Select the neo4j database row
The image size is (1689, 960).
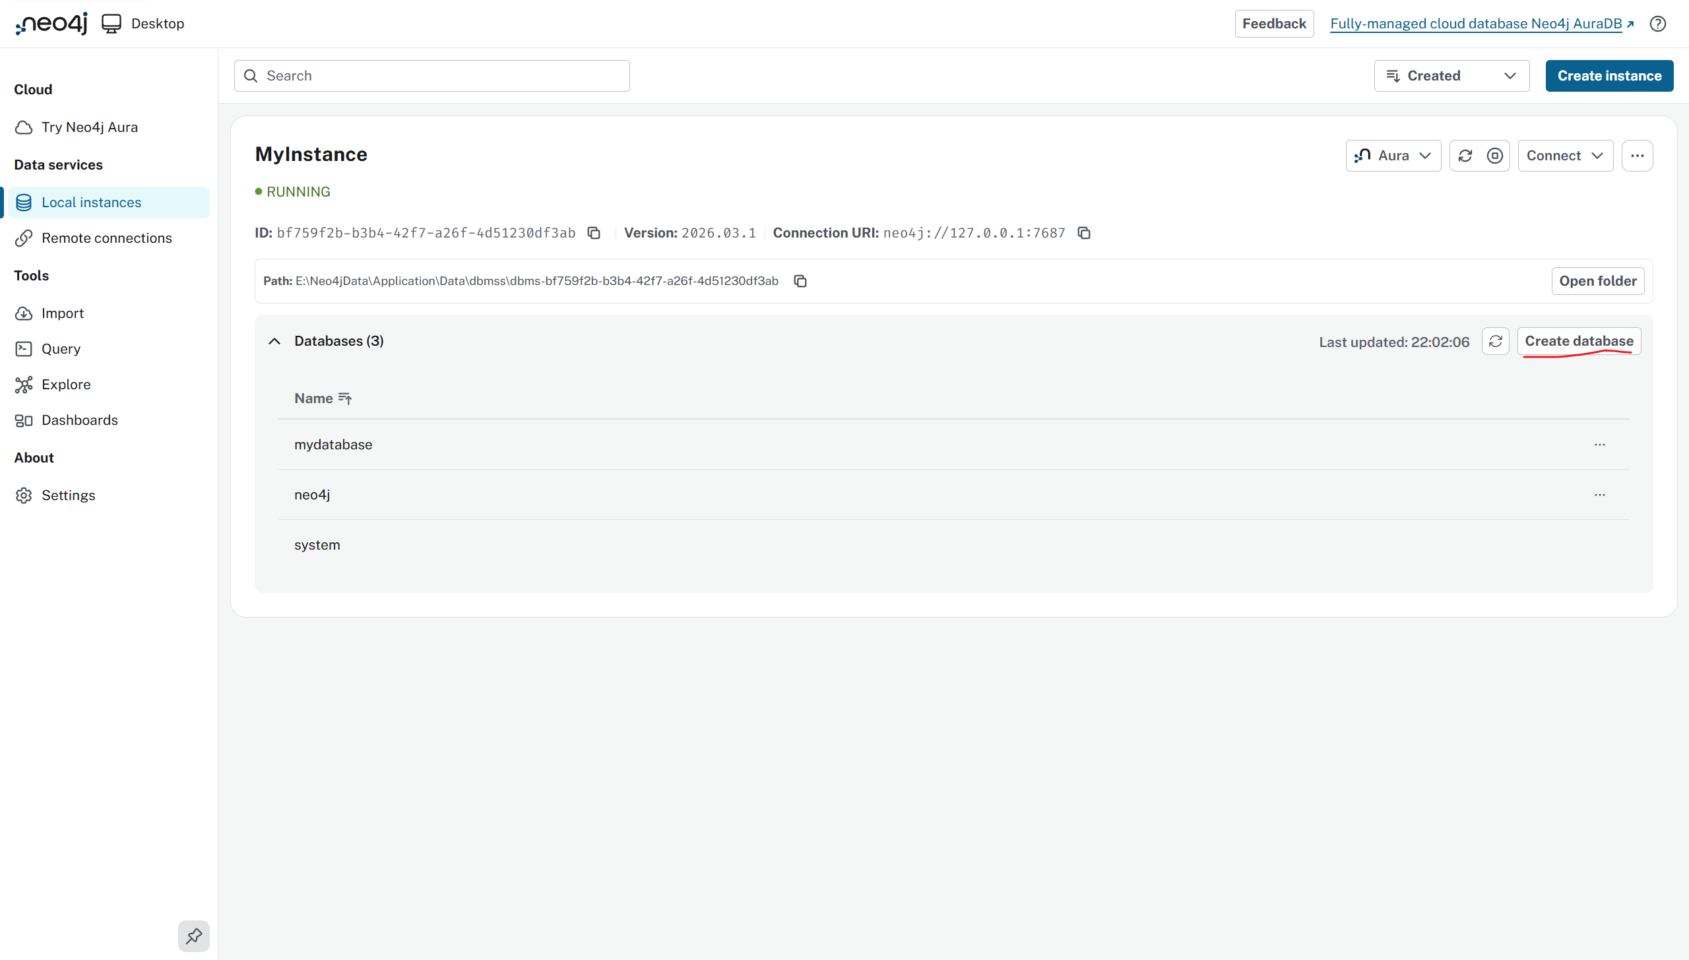coord(954,495)
